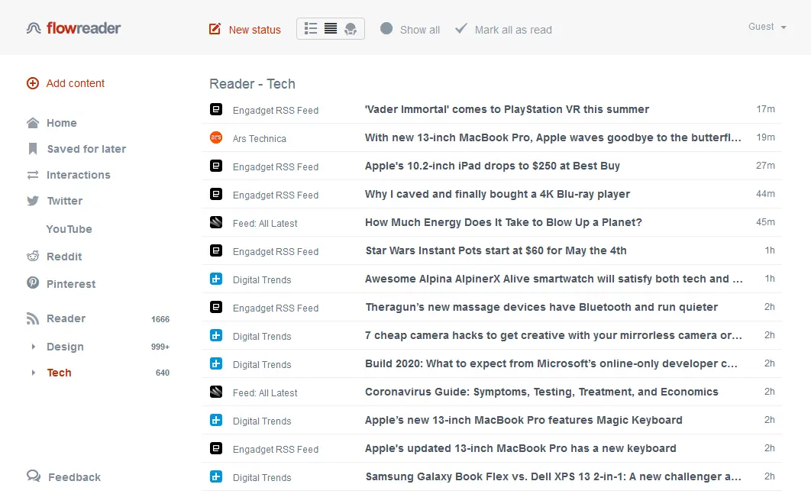Click the Pinterest icon in sidebar
Viewport: 811px width, 494px height.
(33, 283)
